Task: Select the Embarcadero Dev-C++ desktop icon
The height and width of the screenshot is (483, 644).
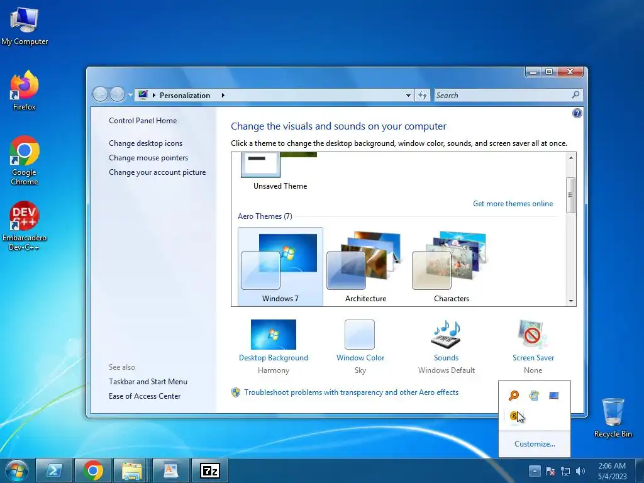Action: click(x=25, y=225)
